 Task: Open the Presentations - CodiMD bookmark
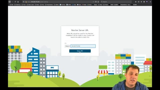click(124, 5)
